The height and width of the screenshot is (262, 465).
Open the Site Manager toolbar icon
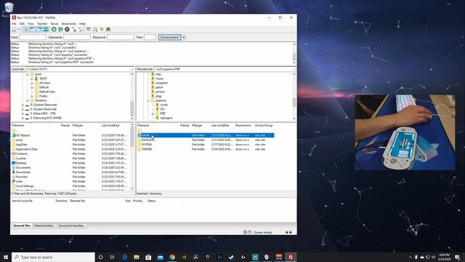tap(15, 29)
